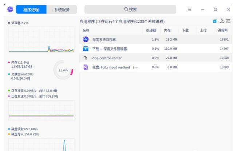The height and width of the screenshot is (151, 233).
Task: Click the 27.8 MB memory value
Action: pyautogui.click(x=171, y=58)
